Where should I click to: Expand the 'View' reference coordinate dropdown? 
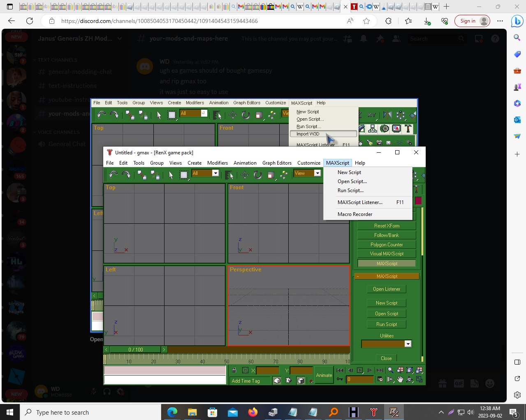(x=317, y=173)
